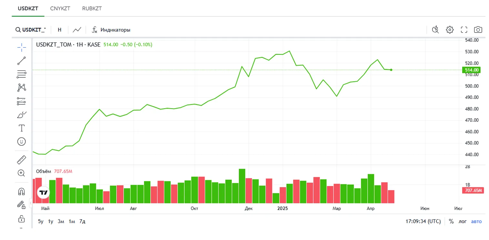
Task: Toggle auto scale "авто"
Action: pyautogui.click(x=476, y=221)
